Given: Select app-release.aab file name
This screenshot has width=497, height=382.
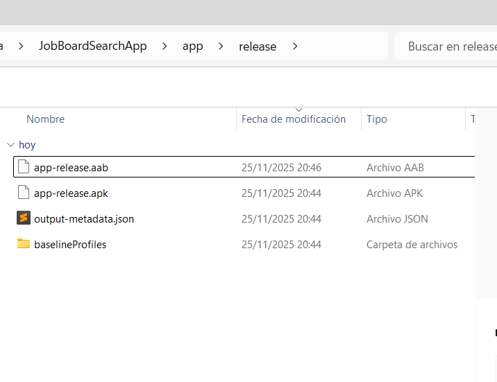Looking at the screenshot, I should click(x=71, y=167).
